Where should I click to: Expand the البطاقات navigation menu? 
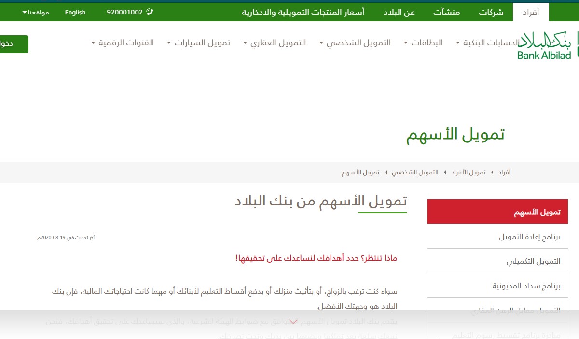pos(423,43)
